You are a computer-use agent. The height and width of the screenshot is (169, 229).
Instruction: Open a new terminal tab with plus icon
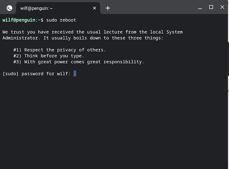tap(108, 8)
